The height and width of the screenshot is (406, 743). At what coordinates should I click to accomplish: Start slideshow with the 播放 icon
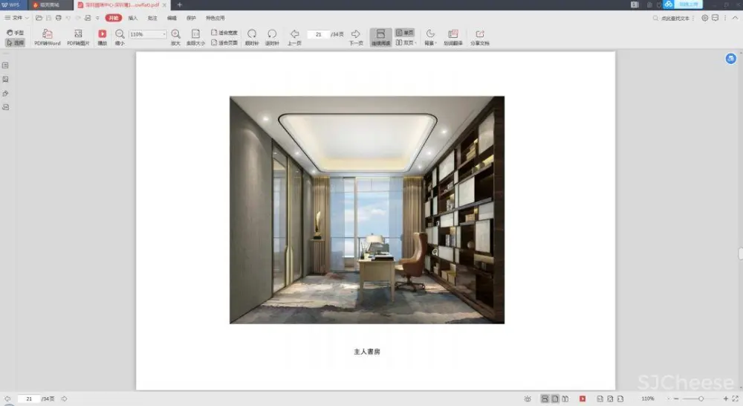(x=103, y=34)
